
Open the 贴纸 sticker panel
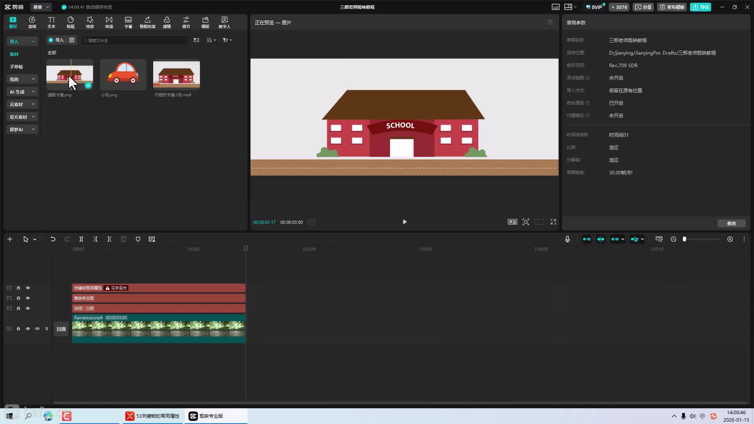[x=71, y=22]
